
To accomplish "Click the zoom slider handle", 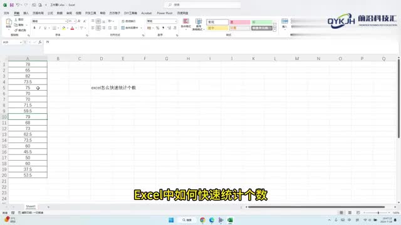I will (378, 212).
